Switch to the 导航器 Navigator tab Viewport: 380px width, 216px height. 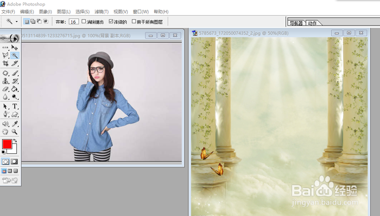point(296,23)
